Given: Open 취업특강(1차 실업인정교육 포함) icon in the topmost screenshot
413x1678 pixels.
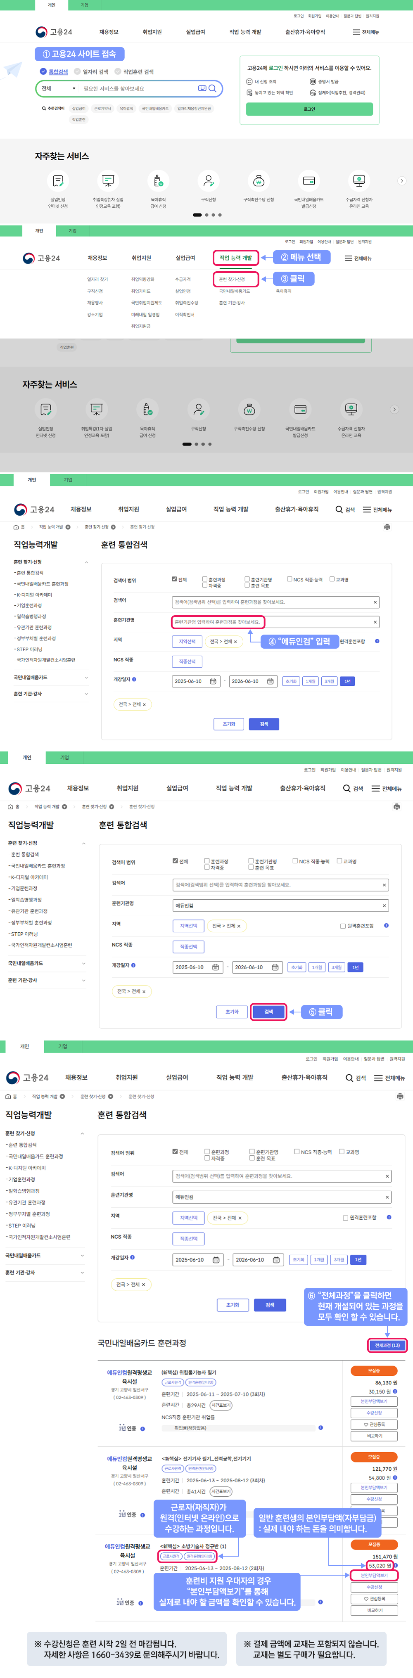Looking at the screenshot, I should 108,180.
